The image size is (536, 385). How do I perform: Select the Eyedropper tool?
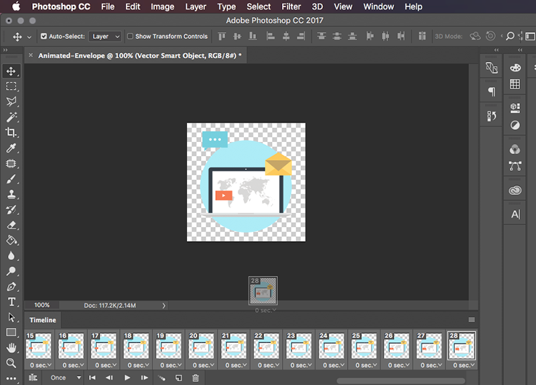[11, 148]
